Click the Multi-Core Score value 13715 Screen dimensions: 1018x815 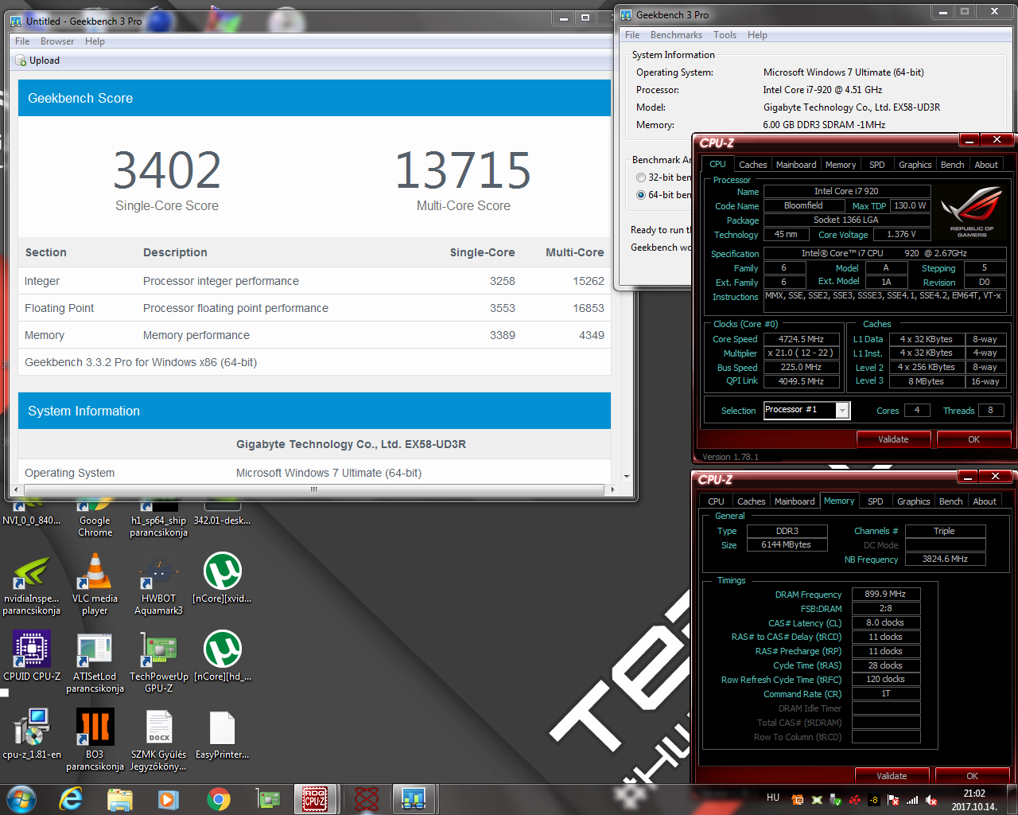463,170
